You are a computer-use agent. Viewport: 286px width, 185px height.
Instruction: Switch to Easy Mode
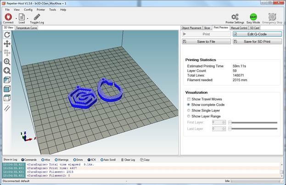coord(253,17)
